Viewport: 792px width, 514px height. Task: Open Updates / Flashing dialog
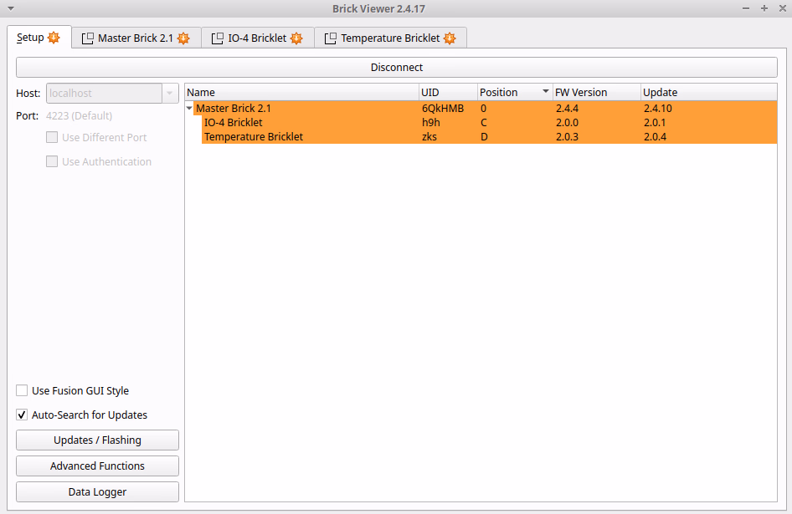pyautogui.click(x=97, y=440)
